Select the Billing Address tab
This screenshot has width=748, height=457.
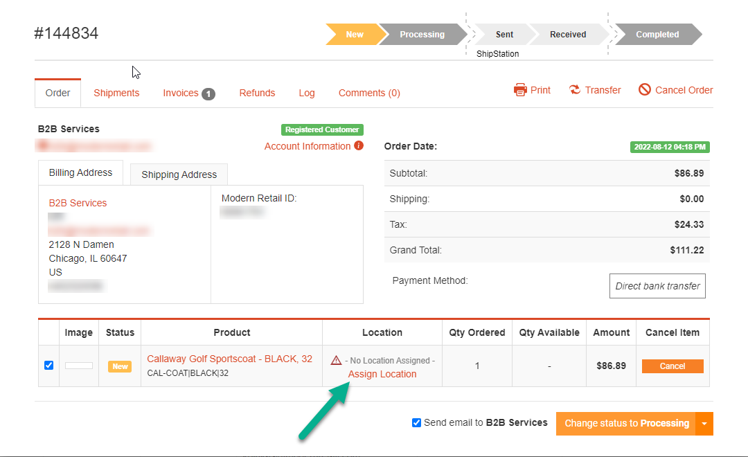point(80,172)
